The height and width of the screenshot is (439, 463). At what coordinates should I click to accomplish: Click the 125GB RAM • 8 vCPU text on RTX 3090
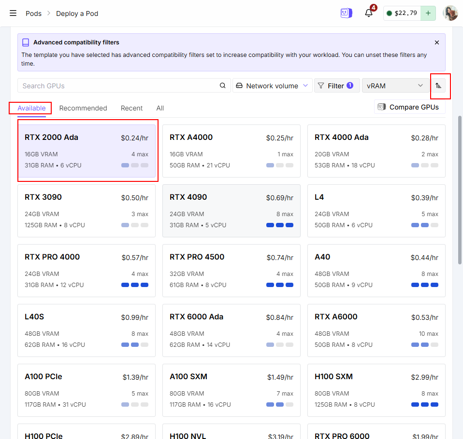(x=55, y=225)
